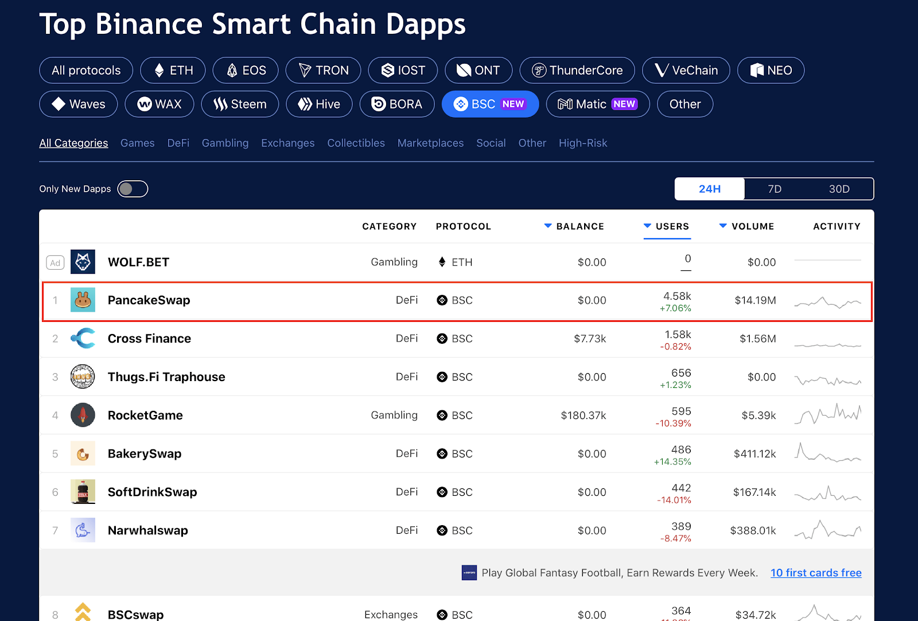Click the BakerySwap activity sparkline chart

coord(827,453)
